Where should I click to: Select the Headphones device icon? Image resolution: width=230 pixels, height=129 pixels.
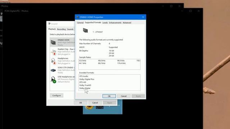[x=54, y=61]
